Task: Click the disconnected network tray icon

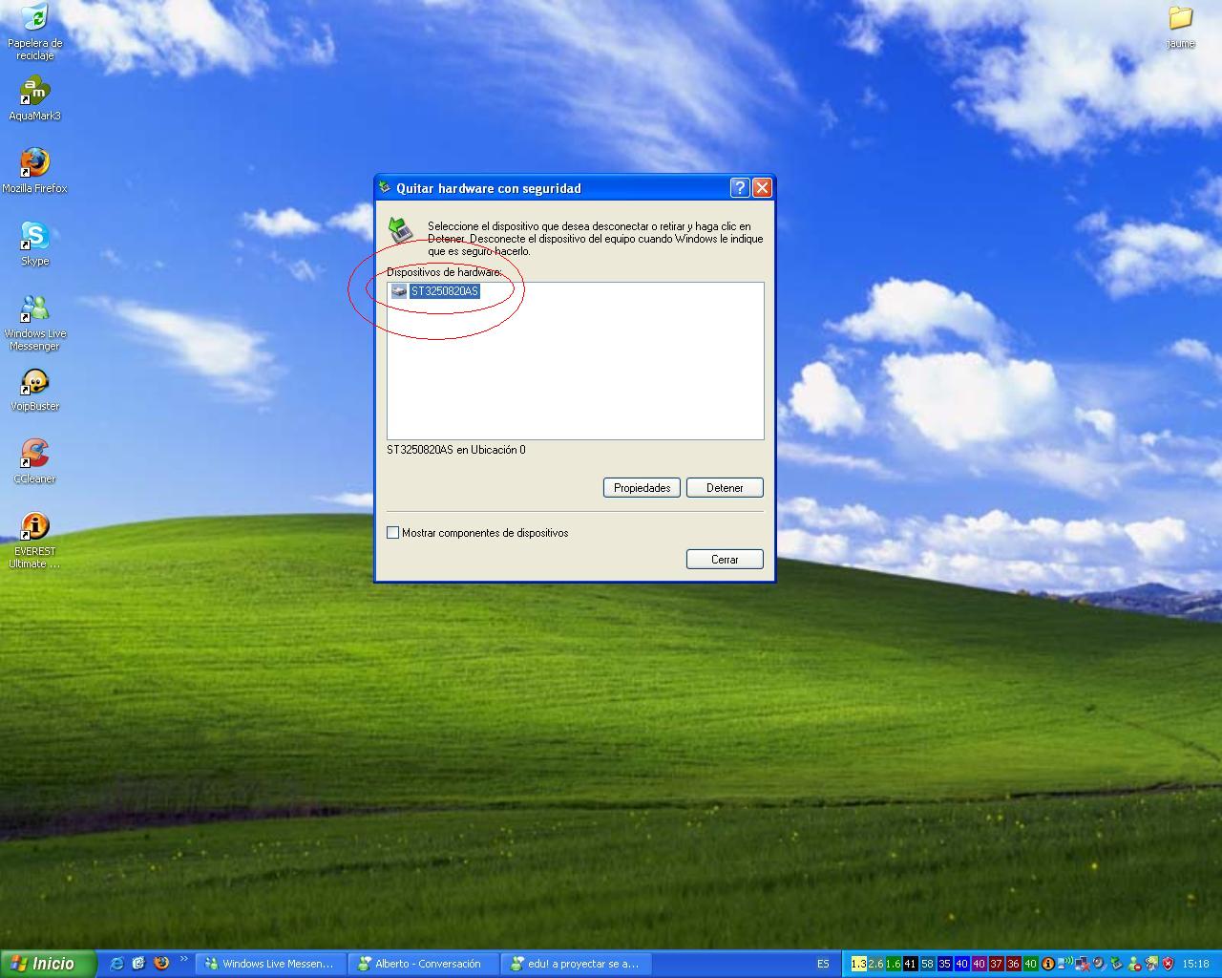Action: point(1082,964)
